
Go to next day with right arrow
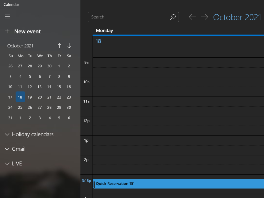[x=204, y=17]
